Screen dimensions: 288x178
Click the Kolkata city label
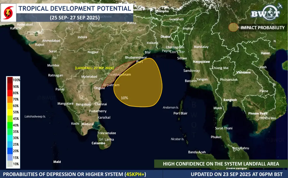(x=152, y=43)
